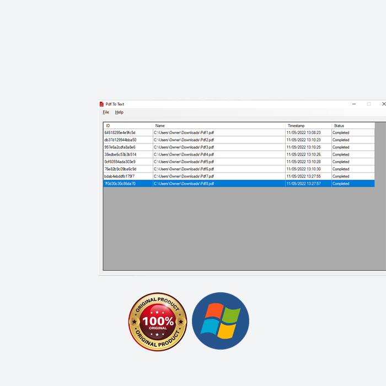Screen dimensions: 386x386
Task: Sort by the Timestamp column header
Action: tap(308, 126)
